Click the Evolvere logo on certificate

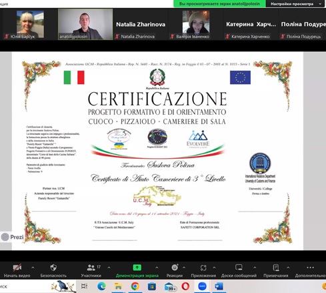198,139
